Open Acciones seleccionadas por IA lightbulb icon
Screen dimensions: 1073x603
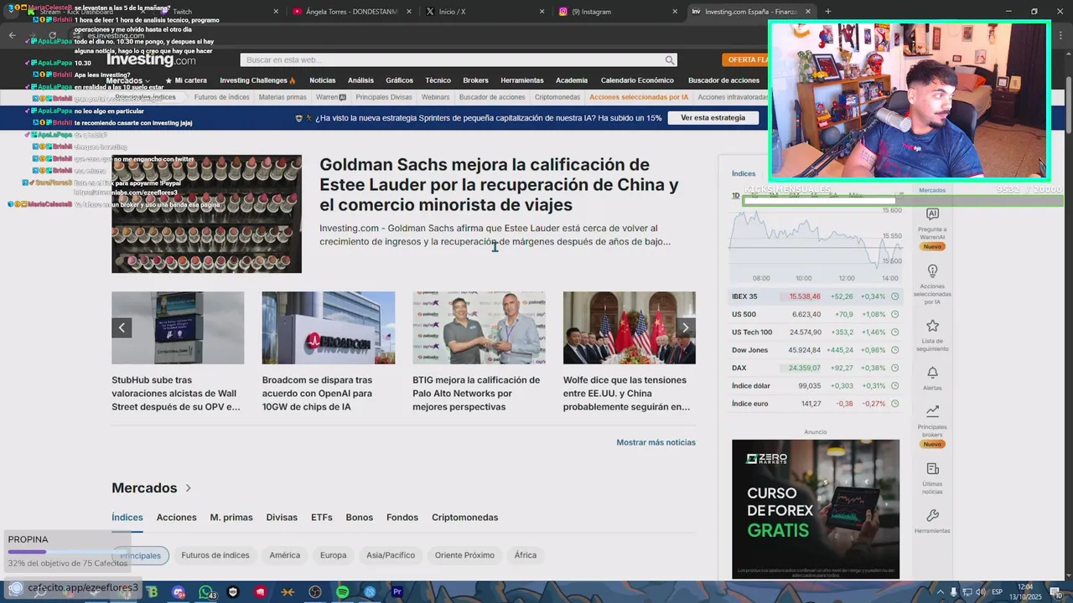point(932,271)
